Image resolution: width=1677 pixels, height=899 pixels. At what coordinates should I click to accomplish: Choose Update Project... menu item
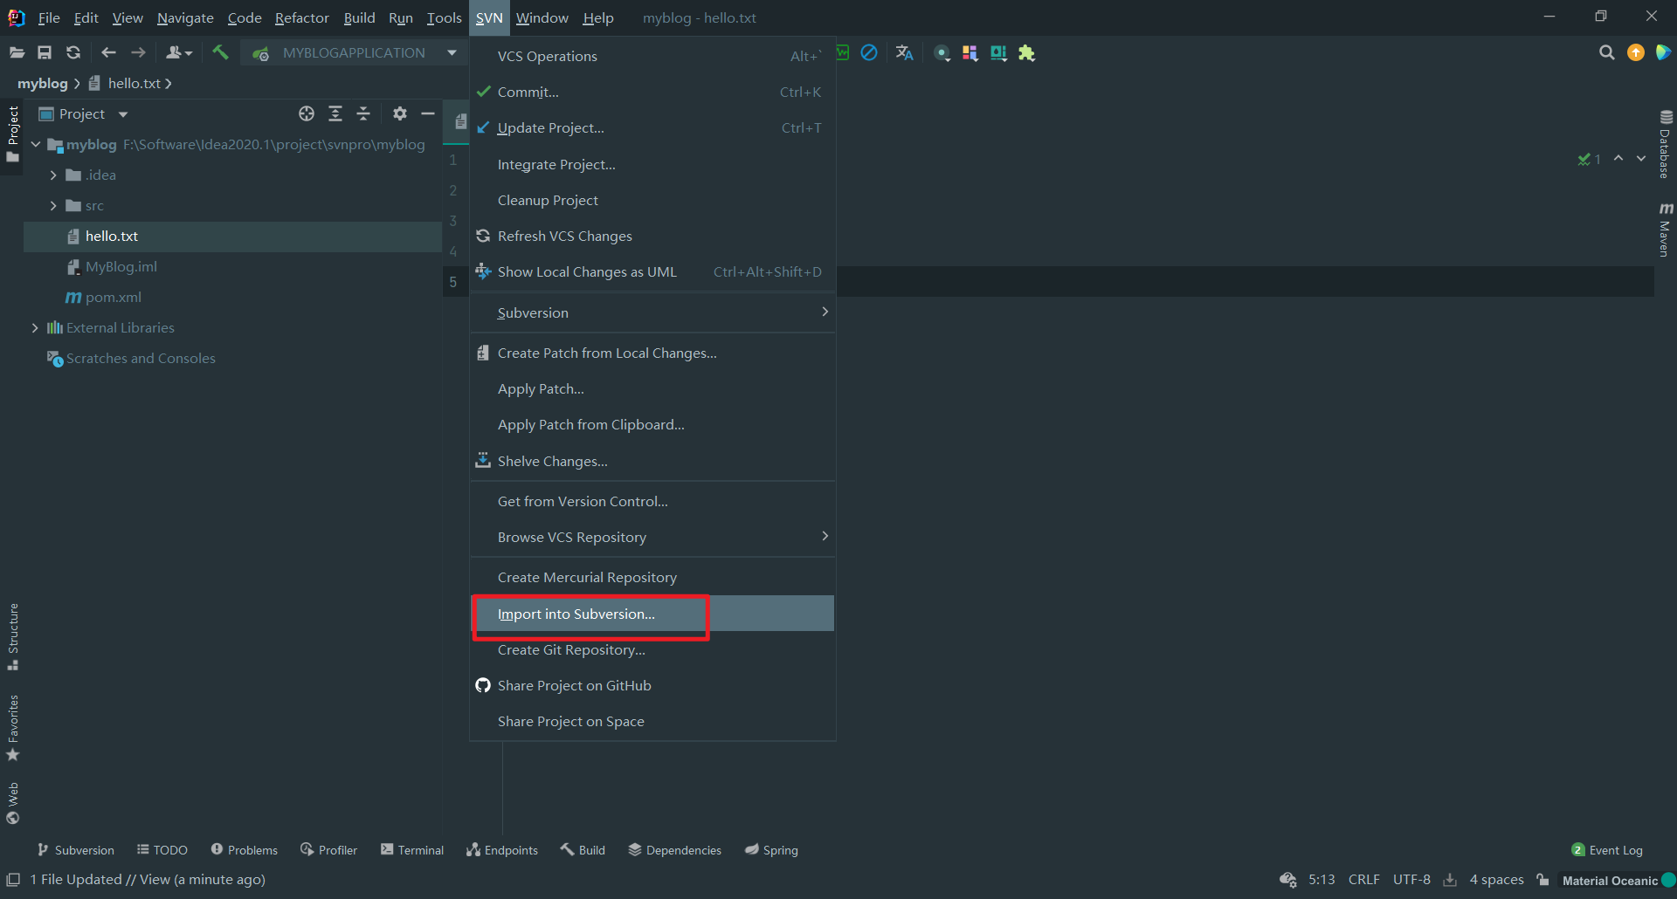click(652, 127)
